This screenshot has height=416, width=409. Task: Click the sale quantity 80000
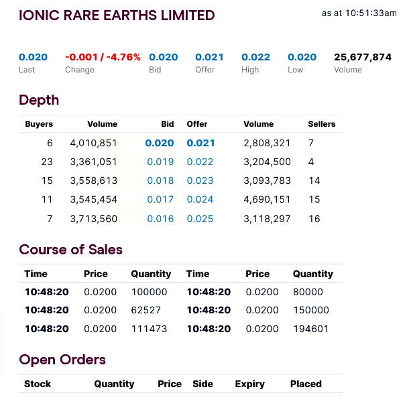point(308,292)
